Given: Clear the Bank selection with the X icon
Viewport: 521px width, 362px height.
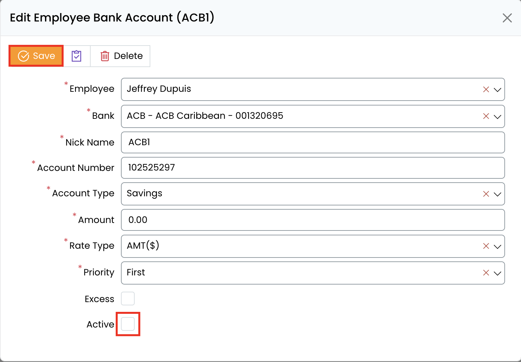Looking at the screenshot, I should 486,116.
